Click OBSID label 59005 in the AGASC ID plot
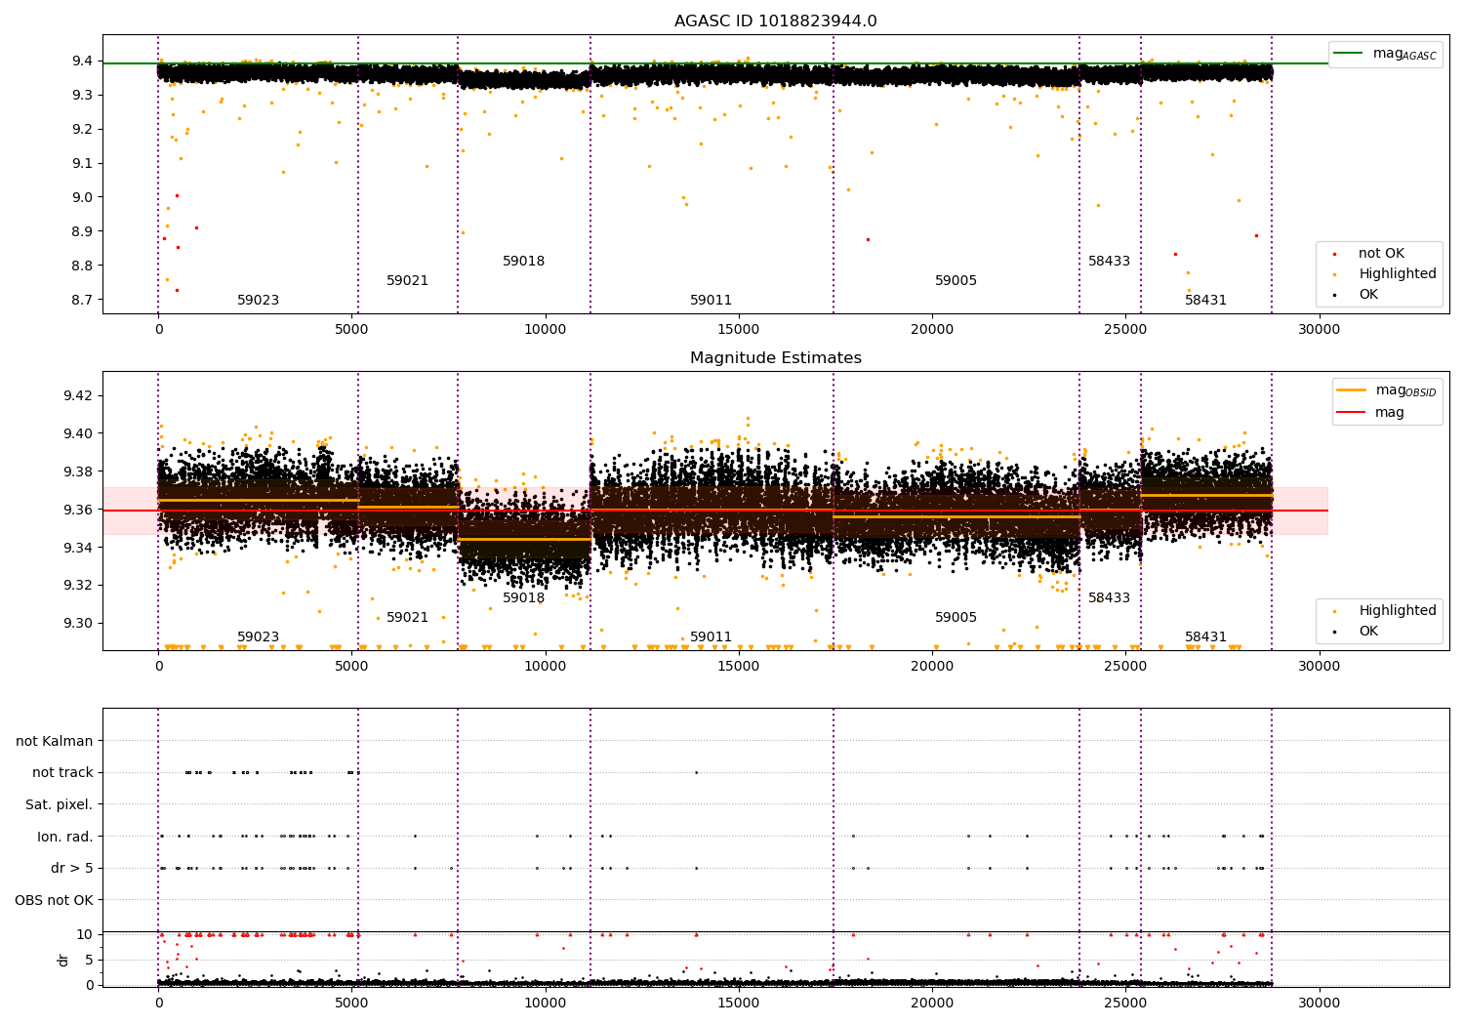The image size is (1464, 1025). click(956, 281)
